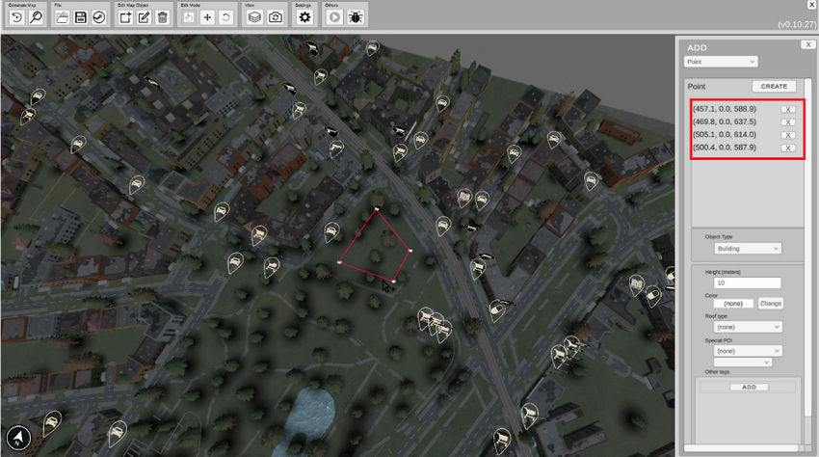The image size is (819, 457).
Task: Open a map file with folder icon
Action: point(62,17)
